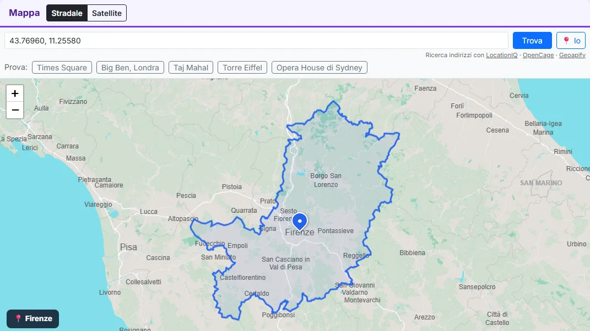Switch to Satellite map view
Image resolution: width=590 pixels, height=331 pixels.
[x=107, y=13]
